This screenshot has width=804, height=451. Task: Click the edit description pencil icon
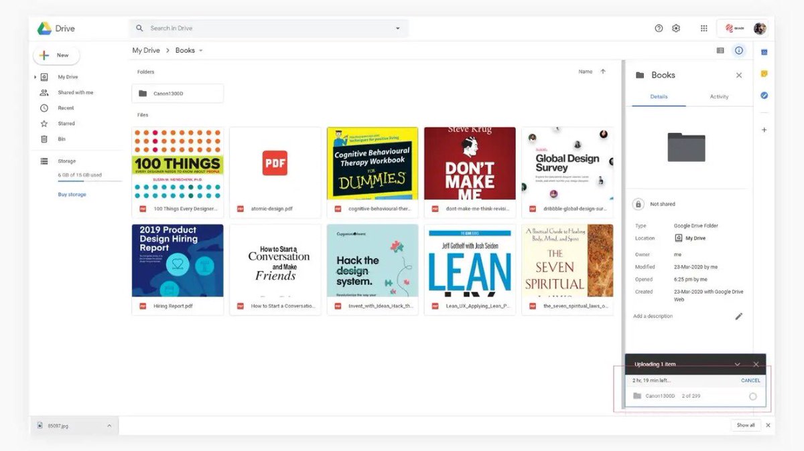click(x=739, y=316)
